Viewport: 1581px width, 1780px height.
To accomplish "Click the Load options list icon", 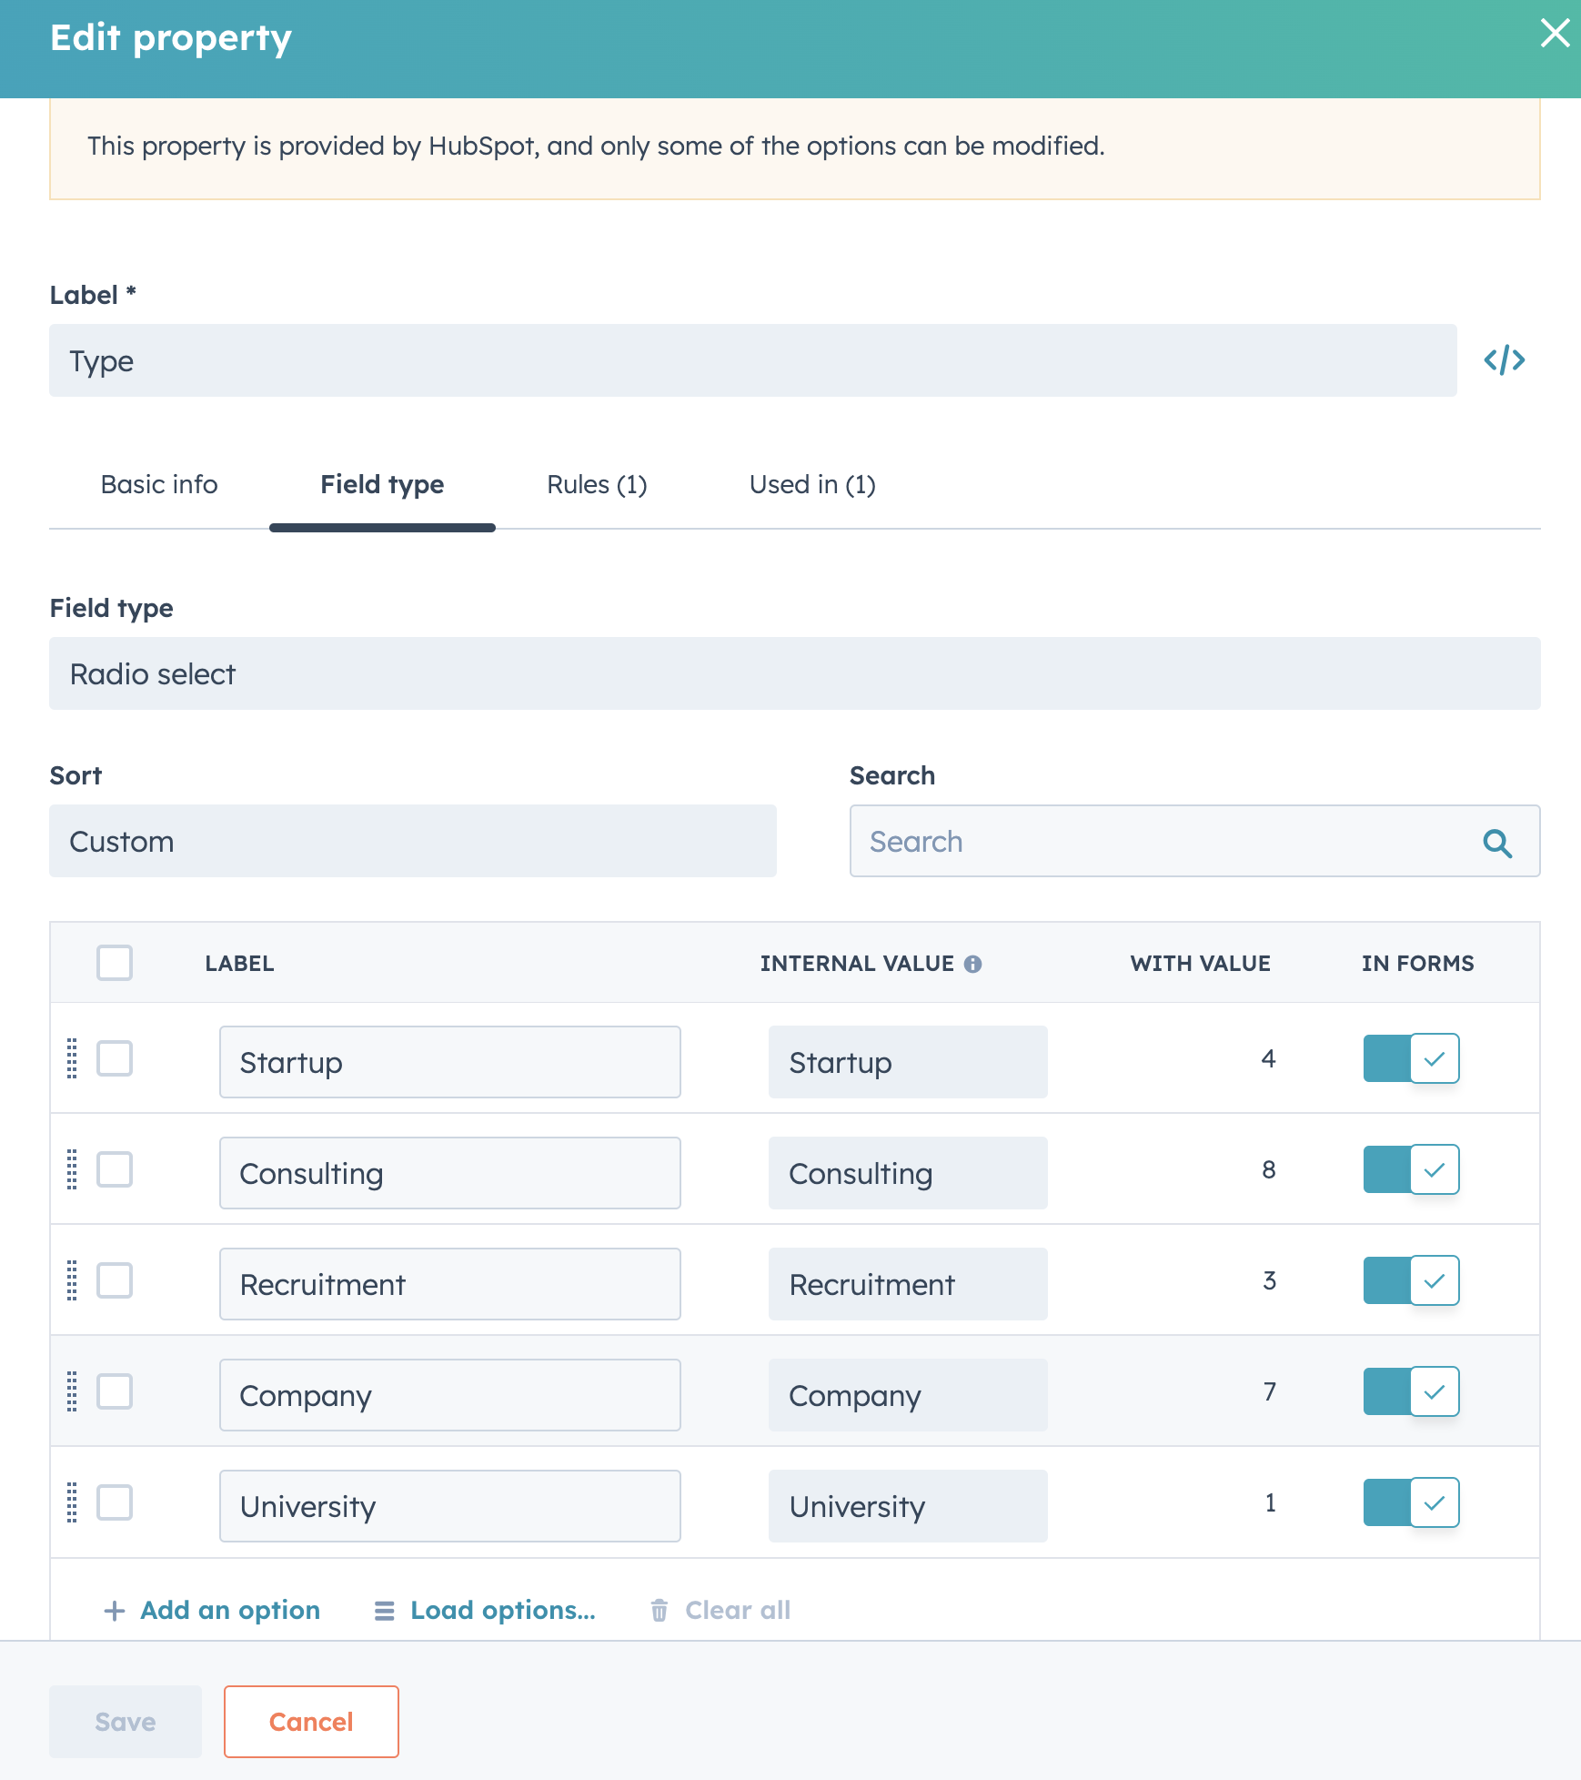I will coord(385,1611).
